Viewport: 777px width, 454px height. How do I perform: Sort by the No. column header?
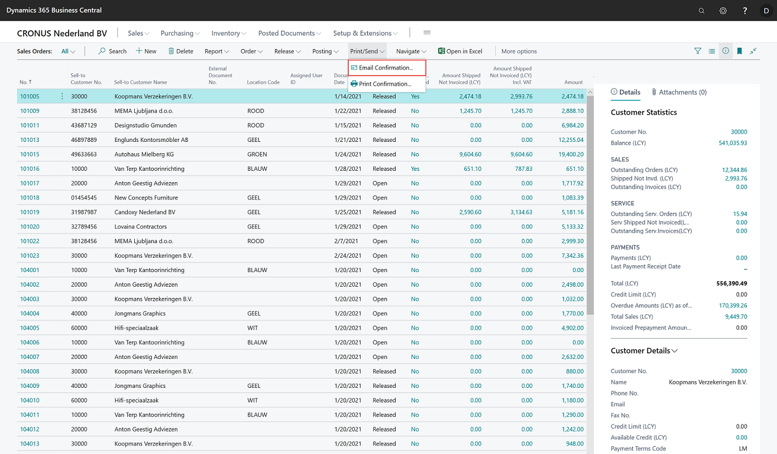tap(25, 82)
